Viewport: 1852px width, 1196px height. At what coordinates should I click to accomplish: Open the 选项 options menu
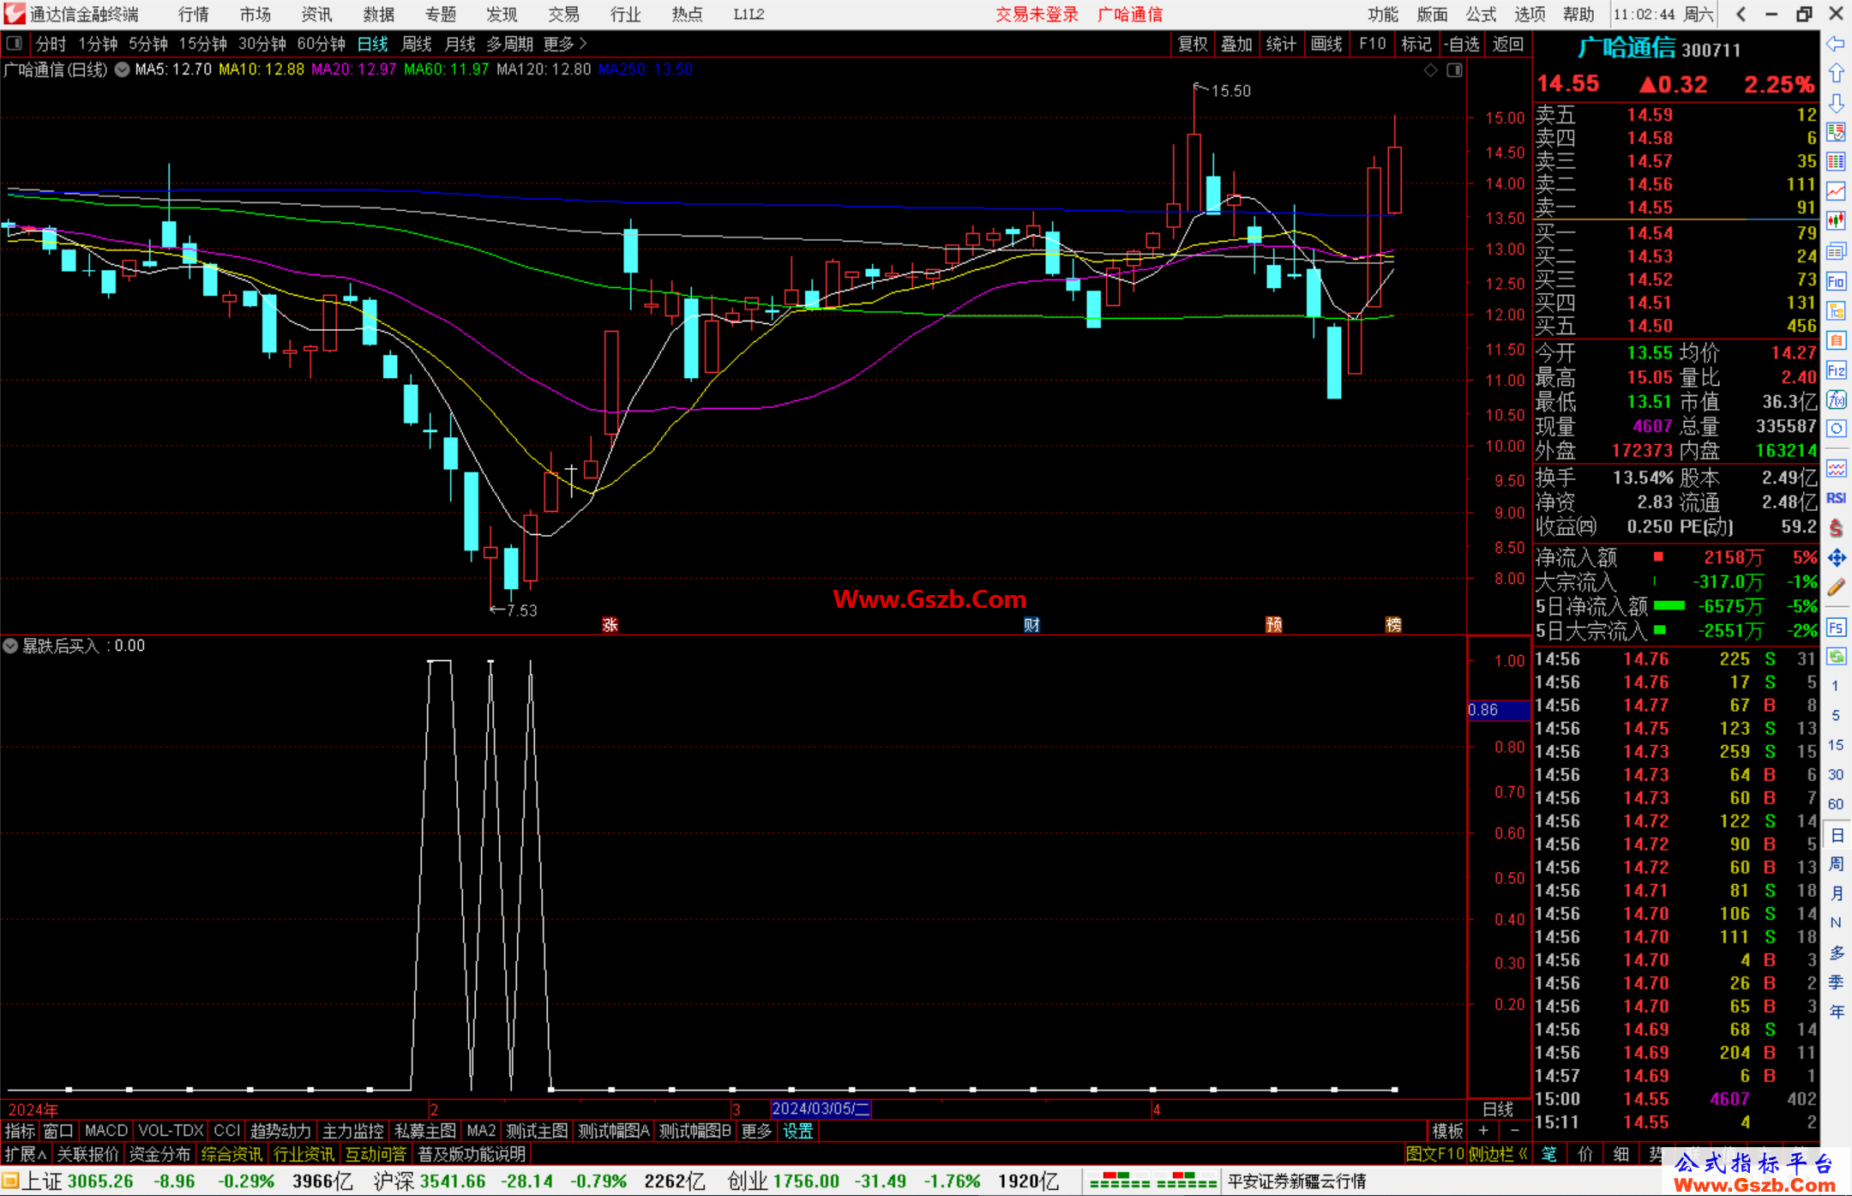tap(1530, 15)
